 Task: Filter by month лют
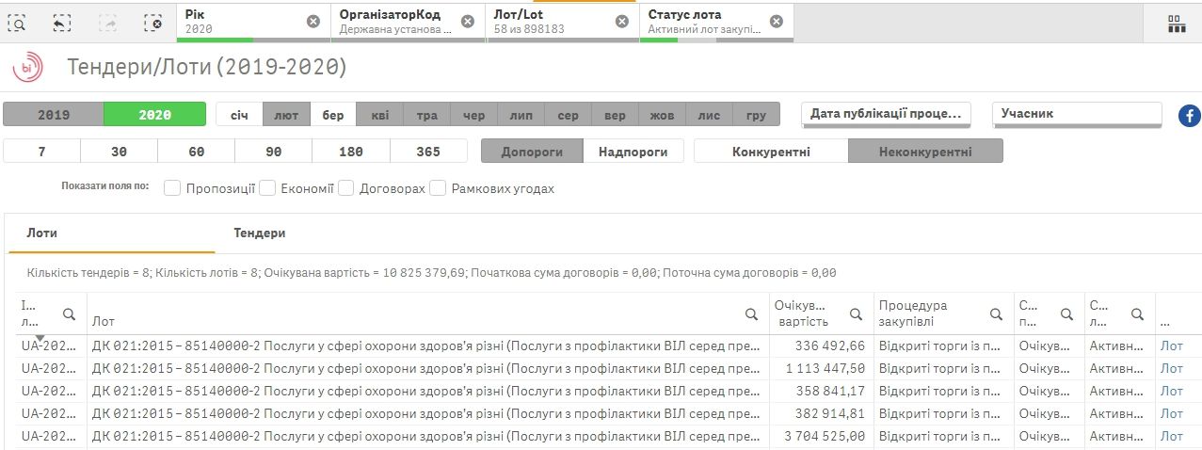[286, 115]
